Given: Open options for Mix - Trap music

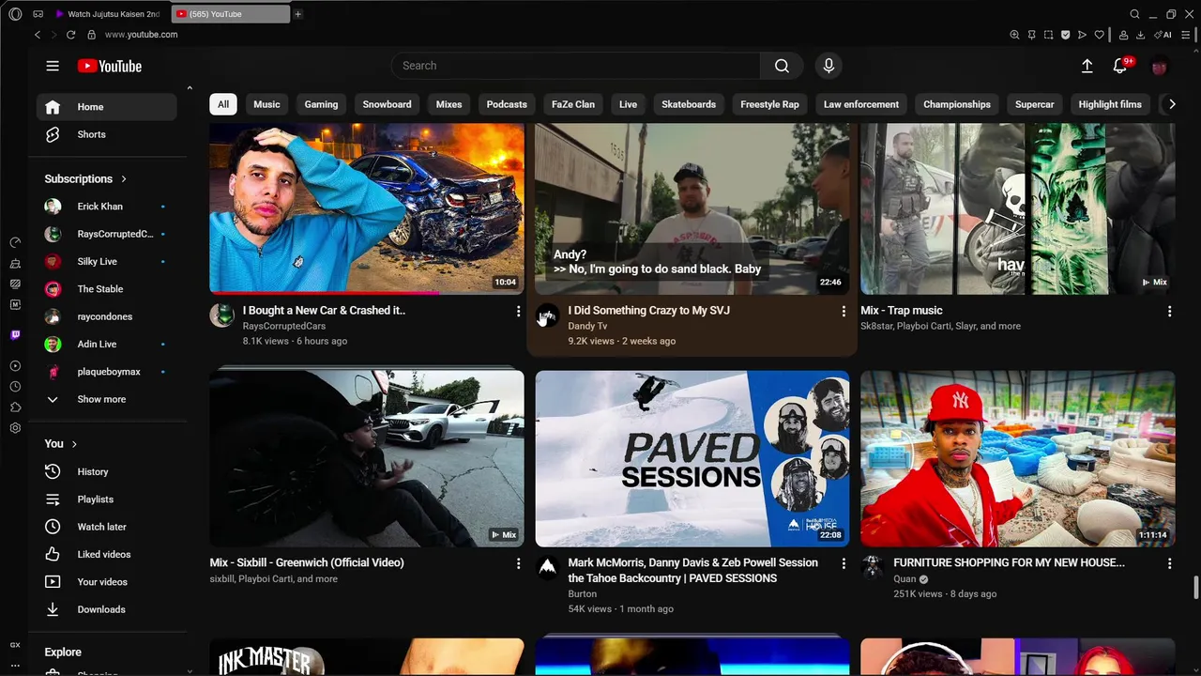Looking at the screenshot, I should pos(1169,311).
